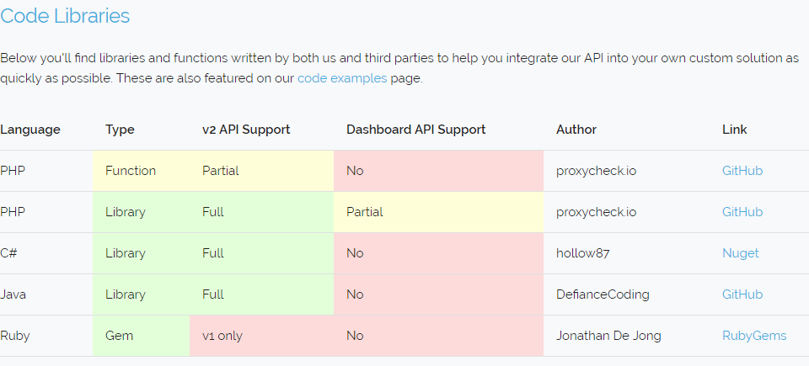Open GitHub link for PHP Function row

(742, 171)
